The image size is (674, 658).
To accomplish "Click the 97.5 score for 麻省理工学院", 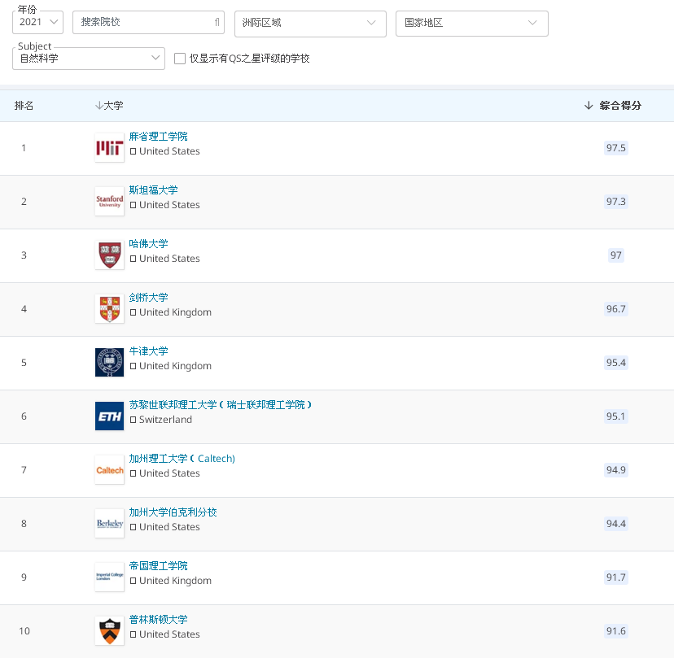I will click(x=616, y=148).
